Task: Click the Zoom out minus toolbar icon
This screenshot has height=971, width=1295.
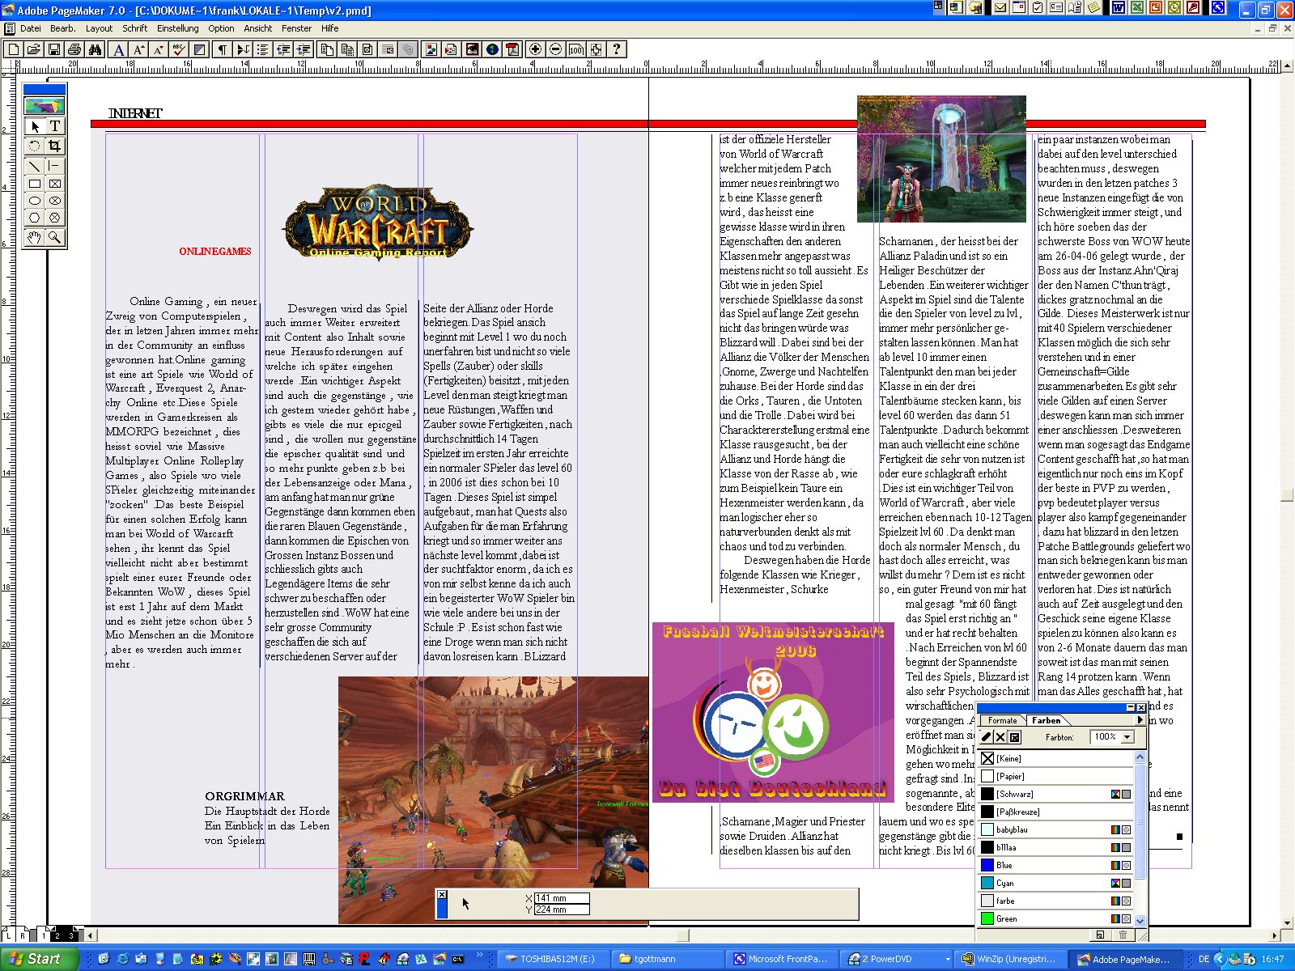Action: click(555, 49)
